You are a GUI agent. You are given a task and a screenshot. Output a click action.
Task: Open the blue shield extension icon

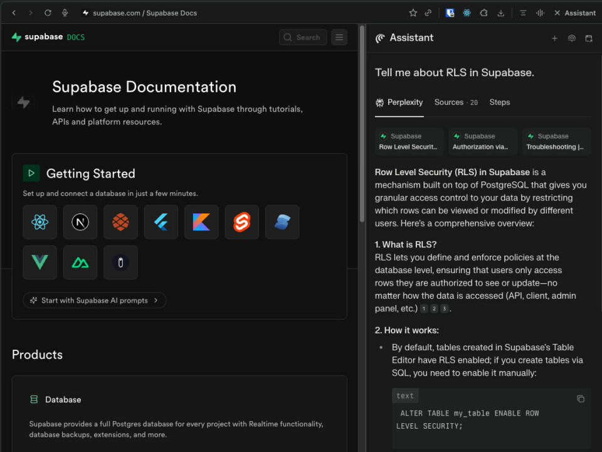point(450,13)
